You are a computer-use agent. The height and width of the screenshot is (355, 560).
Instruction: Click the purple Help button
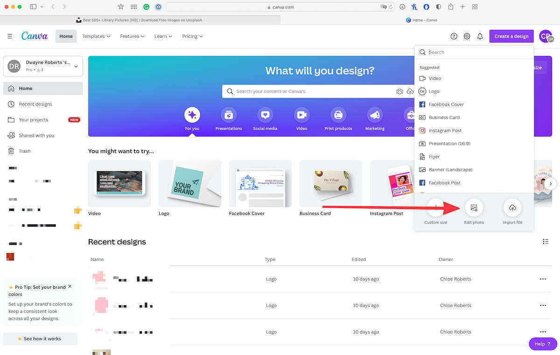point(543,344)
